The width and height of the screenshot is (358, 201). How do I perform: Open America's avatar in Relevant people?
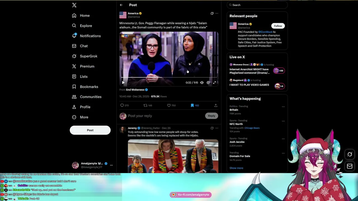point(233,26)
